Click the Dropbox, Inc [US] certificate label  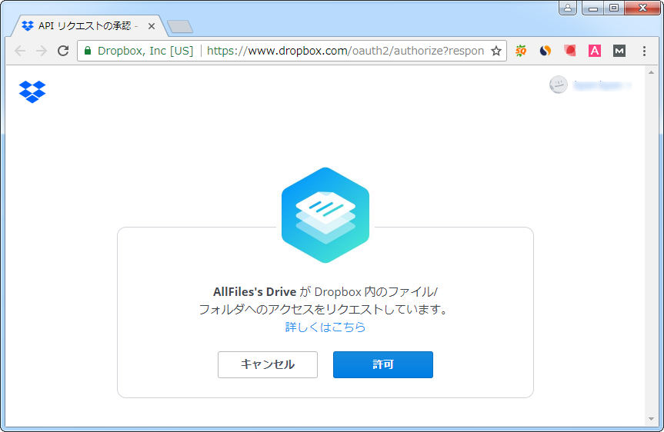click(x=145, y=51)
